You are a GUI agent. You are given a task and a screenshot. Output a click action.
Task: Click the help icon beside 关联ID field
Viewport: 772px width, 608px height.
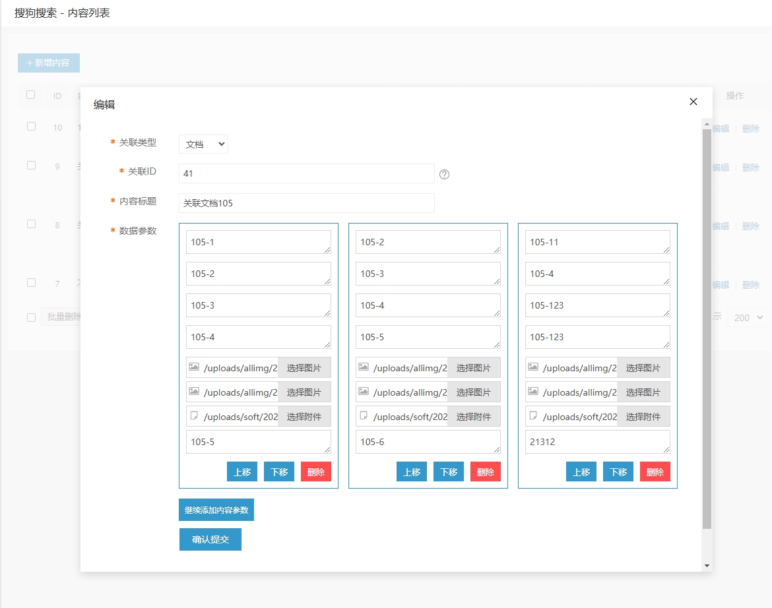pyautogui.click(x=444, y=174)
